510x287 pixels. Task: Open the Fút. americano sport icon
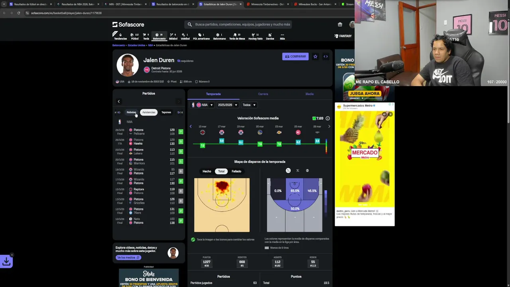(x=201, y=36)
